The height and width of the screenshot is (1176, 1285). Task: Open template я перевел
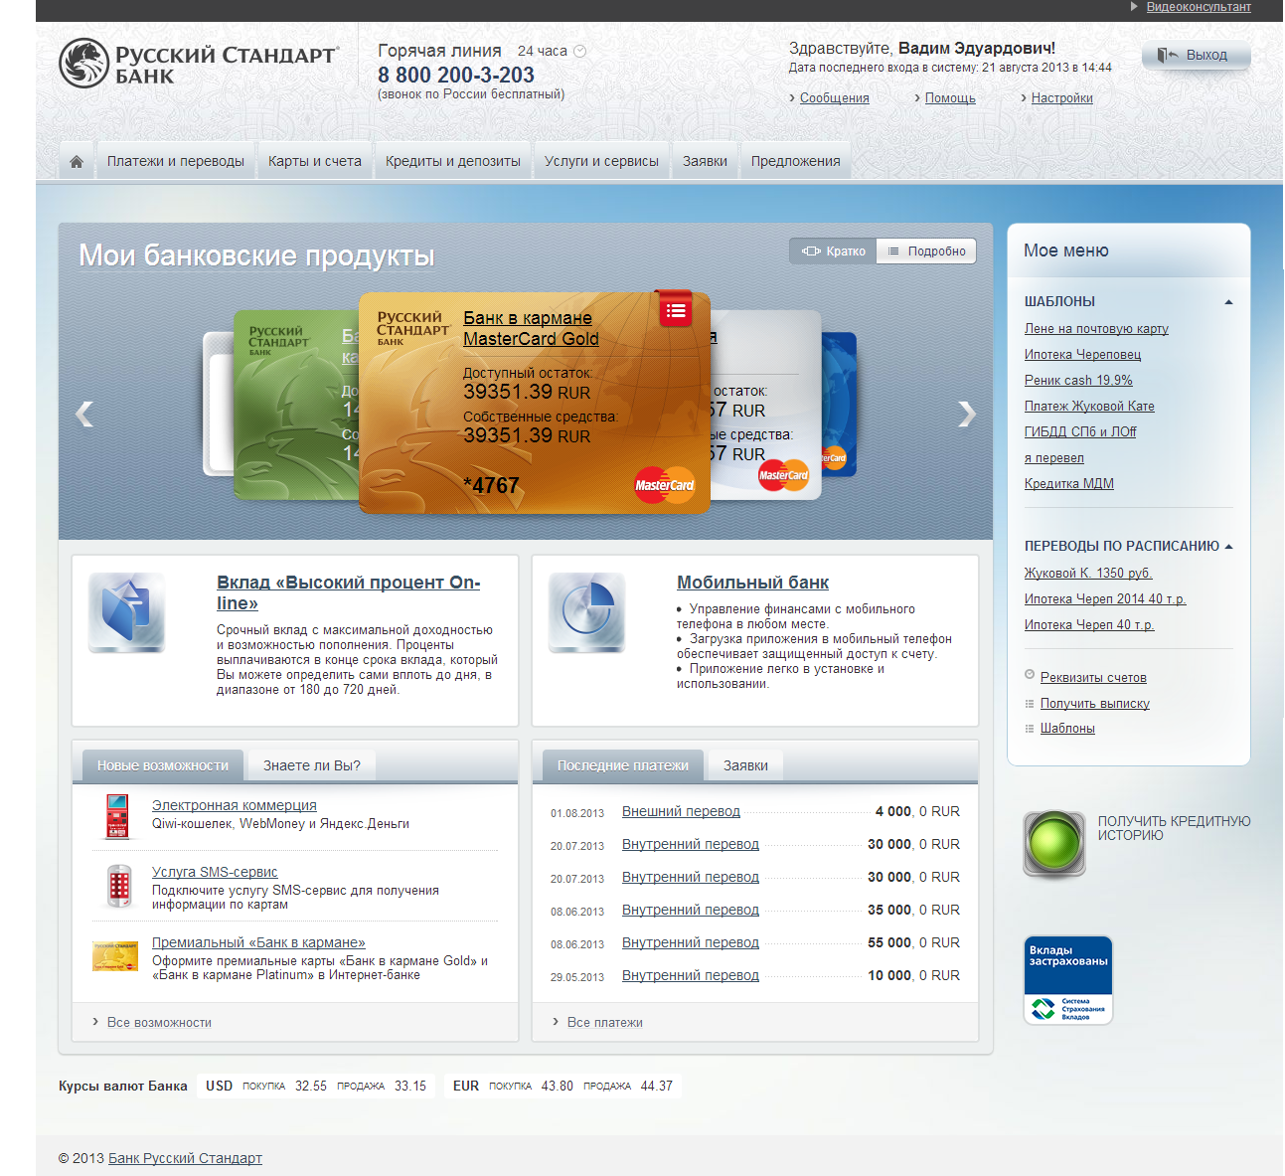click(x=1053, y=458)
